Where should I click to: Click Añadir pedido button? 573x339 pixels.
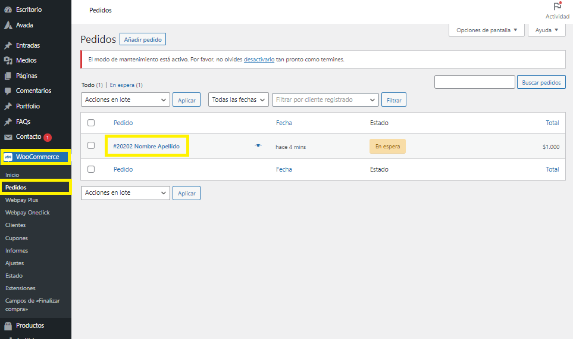[143, 39]
